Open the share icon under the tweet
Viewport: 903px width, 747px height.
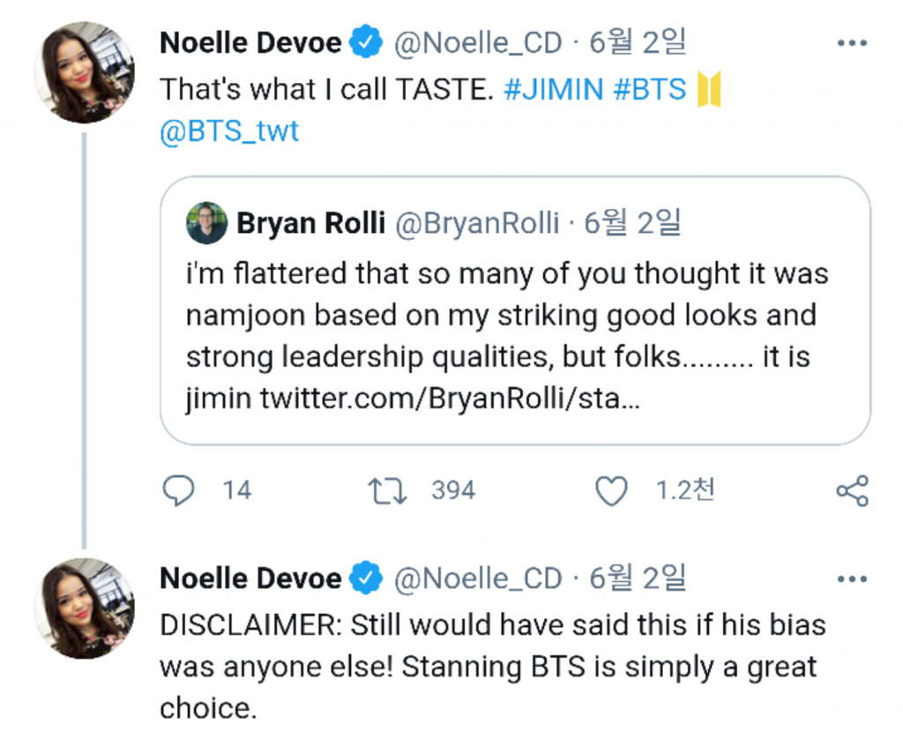click(851, 490)
